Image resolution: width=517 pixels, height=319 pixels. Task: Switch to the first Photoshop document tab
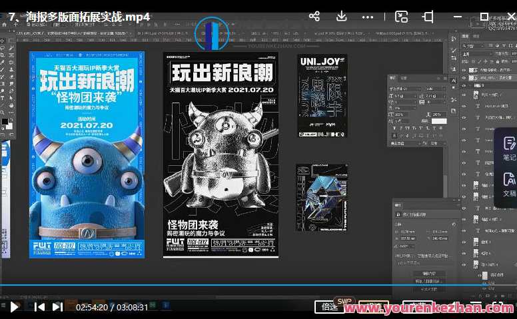tap(73, 33)
